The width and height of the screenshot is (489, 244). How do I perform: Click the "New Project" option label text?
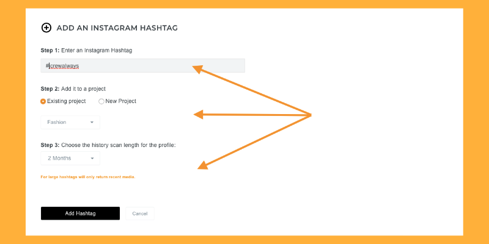tap(121, 101)
